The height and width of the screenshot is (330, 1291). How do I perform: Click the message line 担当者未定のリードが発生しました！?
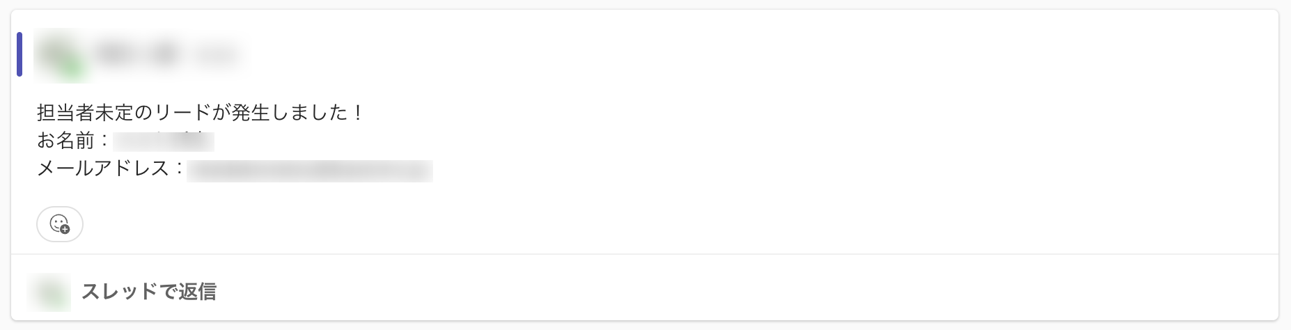click(x=201, y=113)
